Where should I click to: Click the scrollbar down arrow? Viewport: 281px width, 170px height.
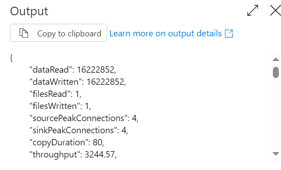tap(276, 153)
